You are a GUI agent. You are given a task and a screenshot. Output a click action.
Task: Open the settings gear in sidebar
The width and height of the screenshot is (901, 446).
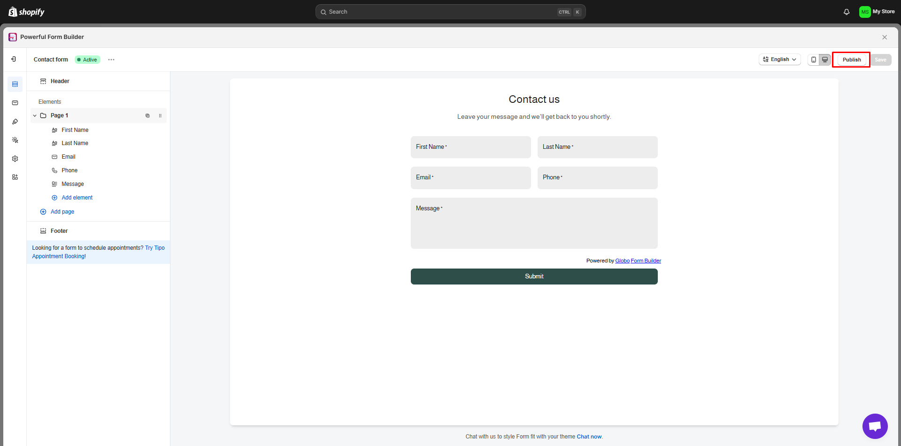tap(15, 159)
